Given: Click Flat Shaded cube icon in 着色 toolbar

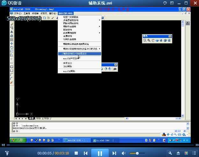Looking at the screenshot, I should tap(157, 41).
